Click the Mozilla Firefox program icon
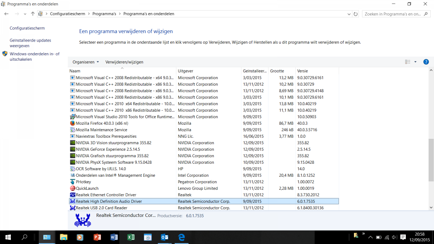The image size is (434, 244). tap(72, 123)
